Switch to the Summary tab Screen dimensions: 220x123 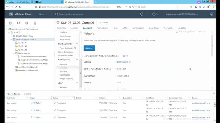(x=61, y=28)
